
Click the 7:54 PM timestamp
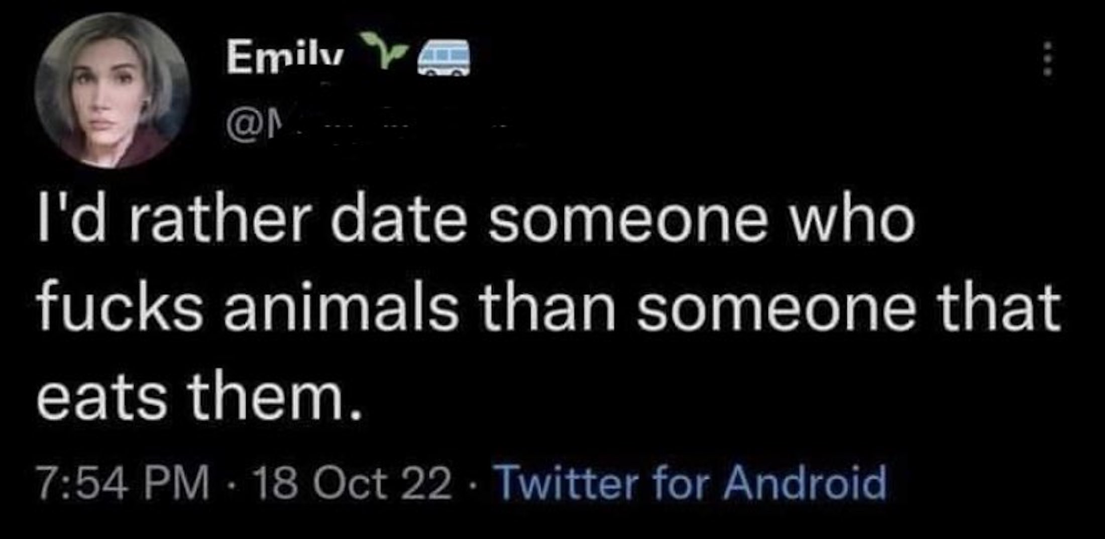[x=122, y=484]
